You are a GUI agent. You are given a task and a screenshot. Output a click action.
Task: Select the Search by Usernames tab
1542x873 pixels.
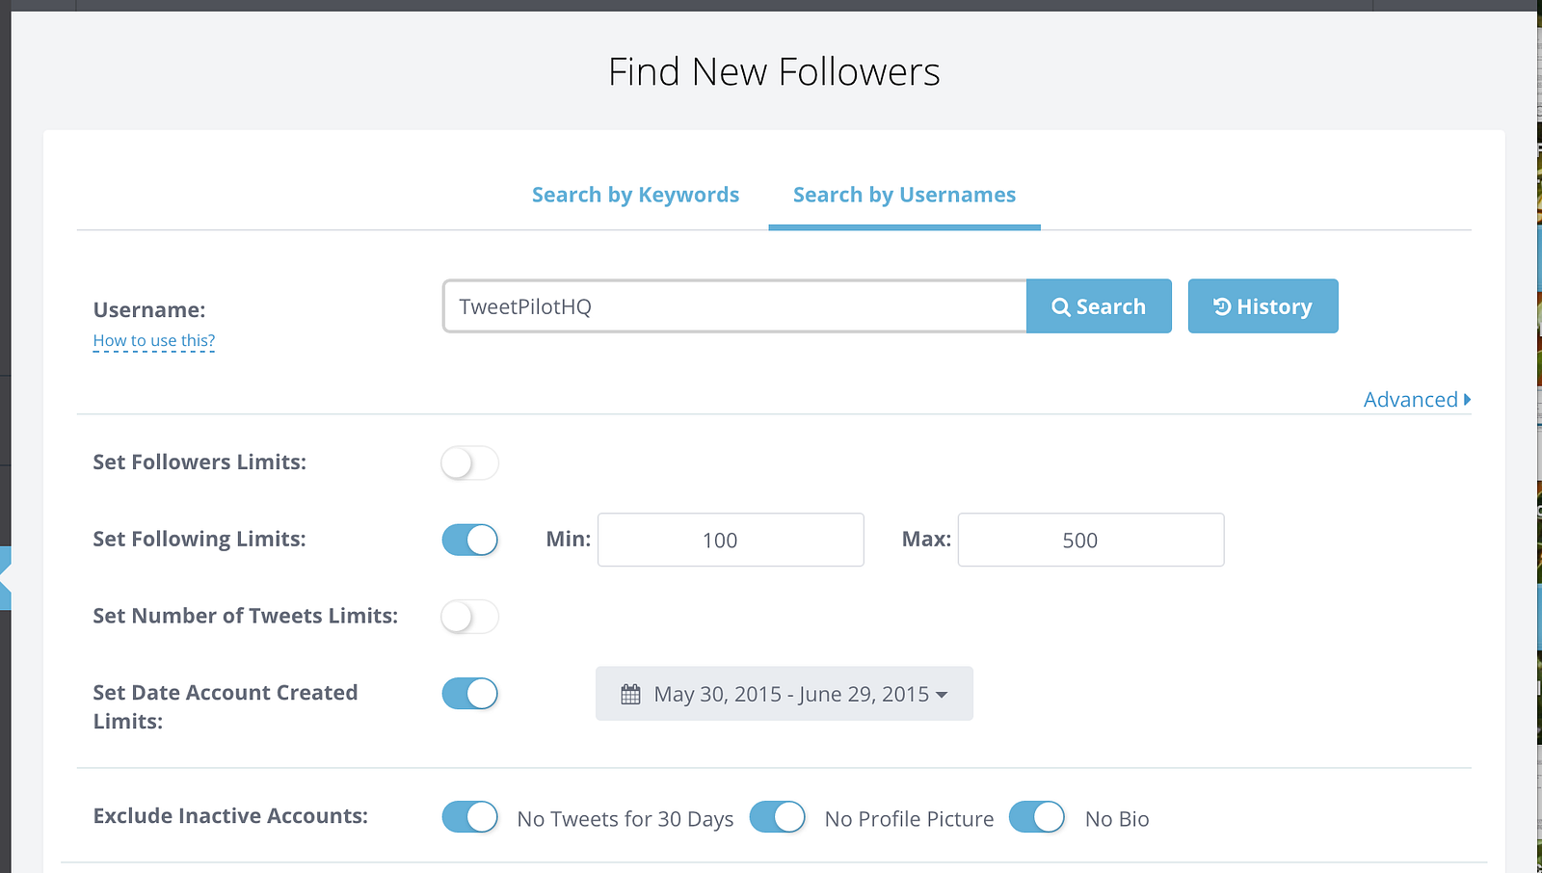(x=904, y=195)
